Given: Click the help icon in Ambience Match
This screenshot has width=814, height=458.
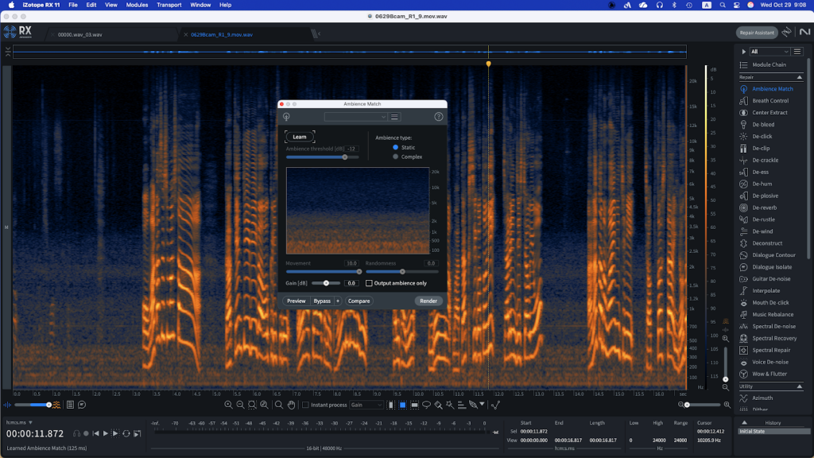Looking at the screenshot, I should pos(438,117).
